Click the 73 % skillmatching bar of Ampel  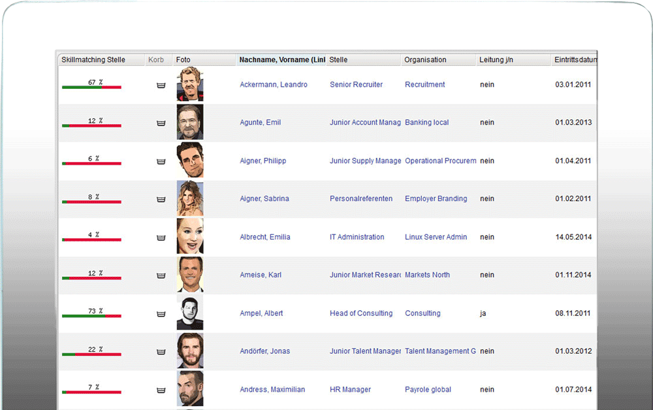[91, 316]
